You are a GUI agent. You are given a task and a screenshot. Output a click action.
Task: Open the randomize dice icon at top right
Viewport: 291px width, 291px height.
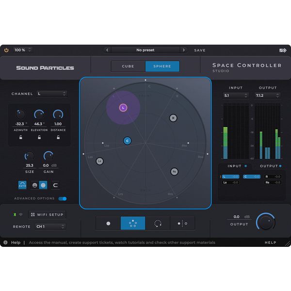pyautogui.click(x=283, y=50)
